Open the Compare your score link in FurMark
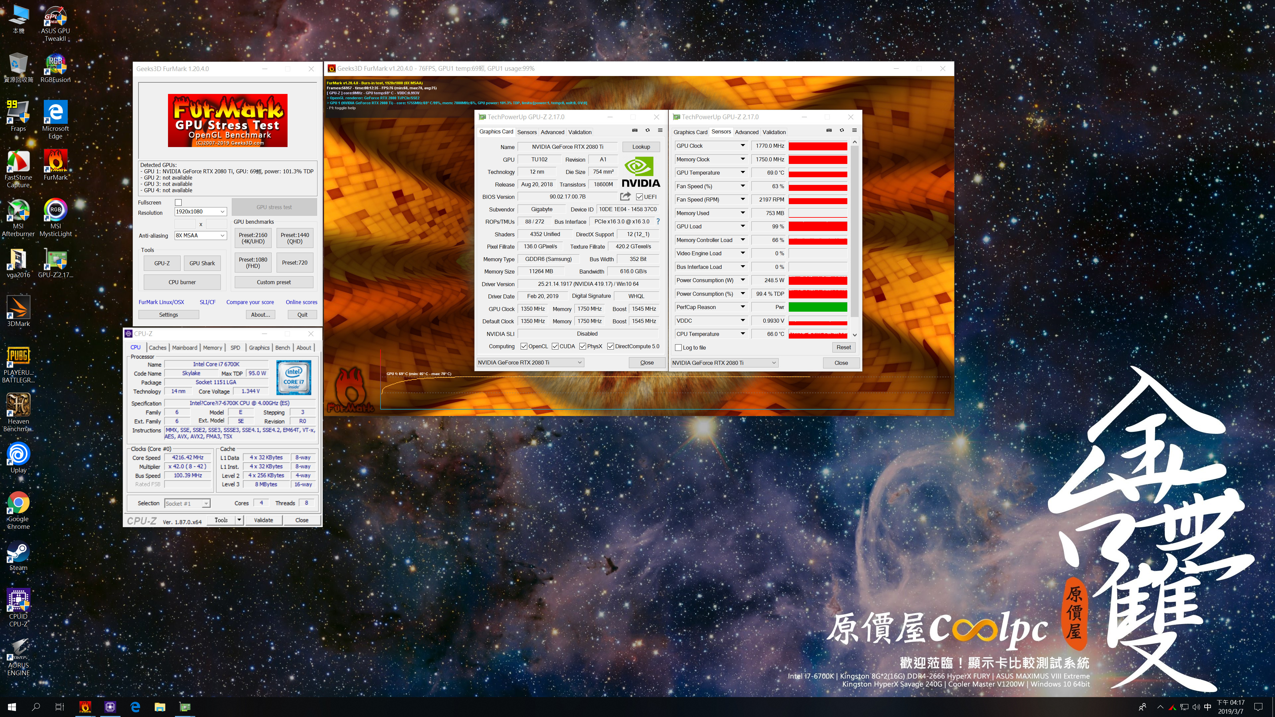Image resolution: width=1275 pixels, height=717 pixels. click(x=250, y=302)
